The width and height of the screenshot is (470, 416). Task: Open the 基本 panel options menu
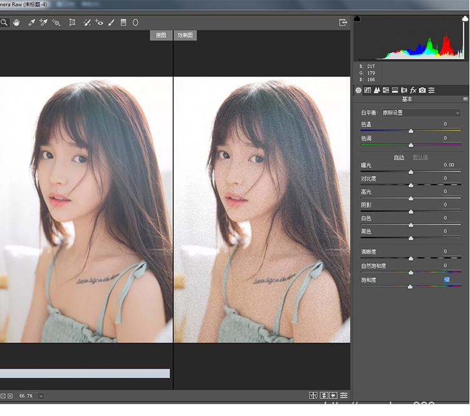465,99
